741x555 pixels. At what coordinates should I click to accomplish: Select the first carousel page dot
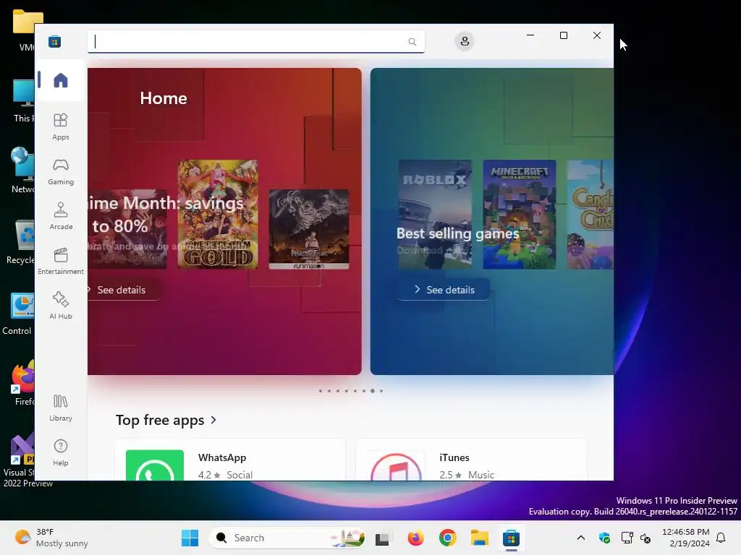[321, 391]
